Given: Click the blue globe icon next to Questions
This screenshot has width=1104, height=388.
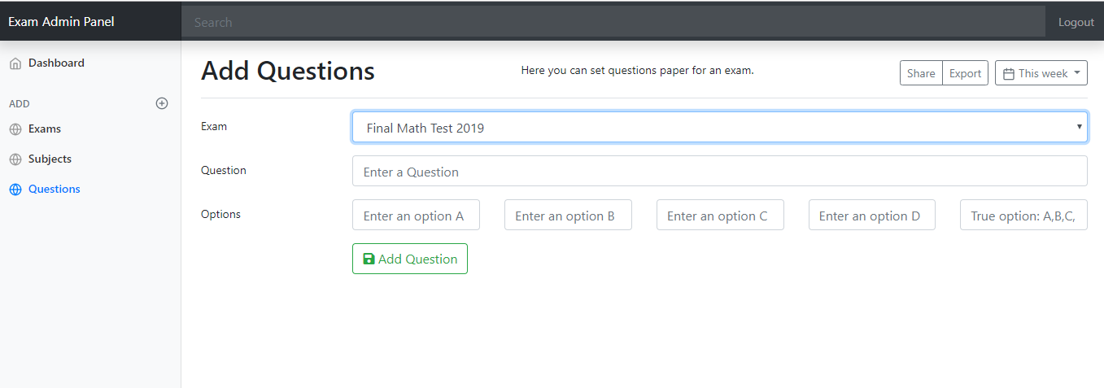Looking at the screenshot, I should pos(15,190).
